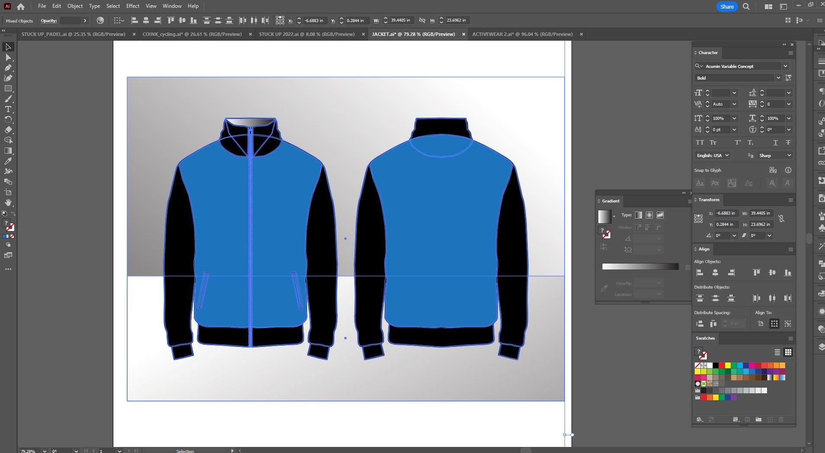Toggle Underline formatting in Character panel
The height and width of the screenshot is (453, 825).
pos(775,143)
